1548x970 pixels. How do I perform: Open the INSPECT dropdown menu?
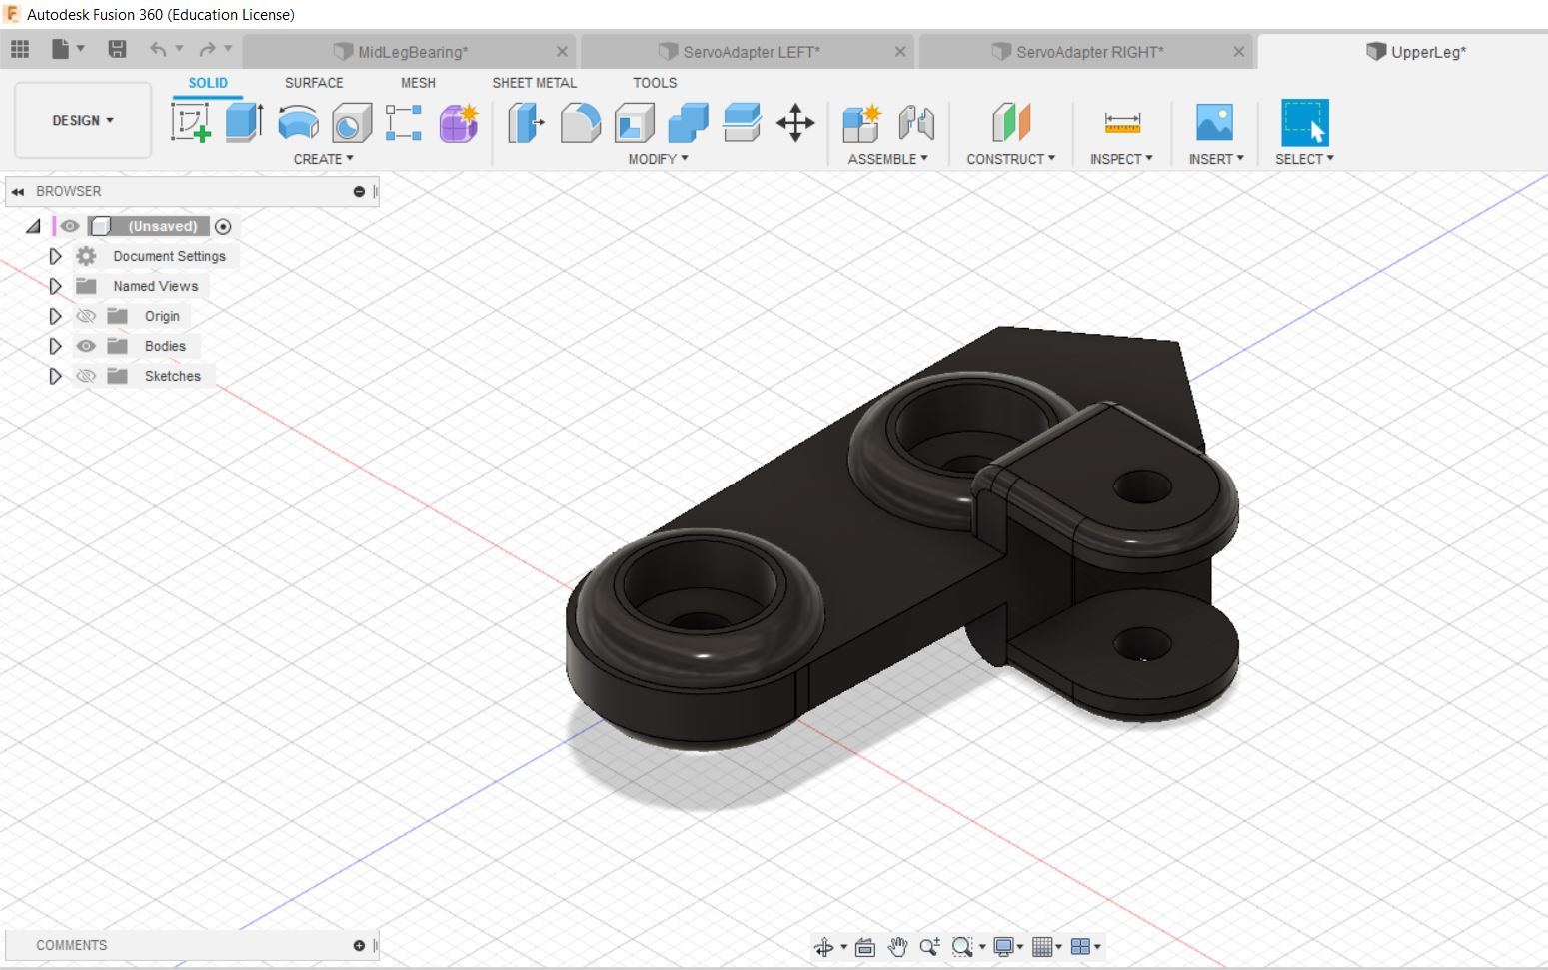(x=1121, y=159)
